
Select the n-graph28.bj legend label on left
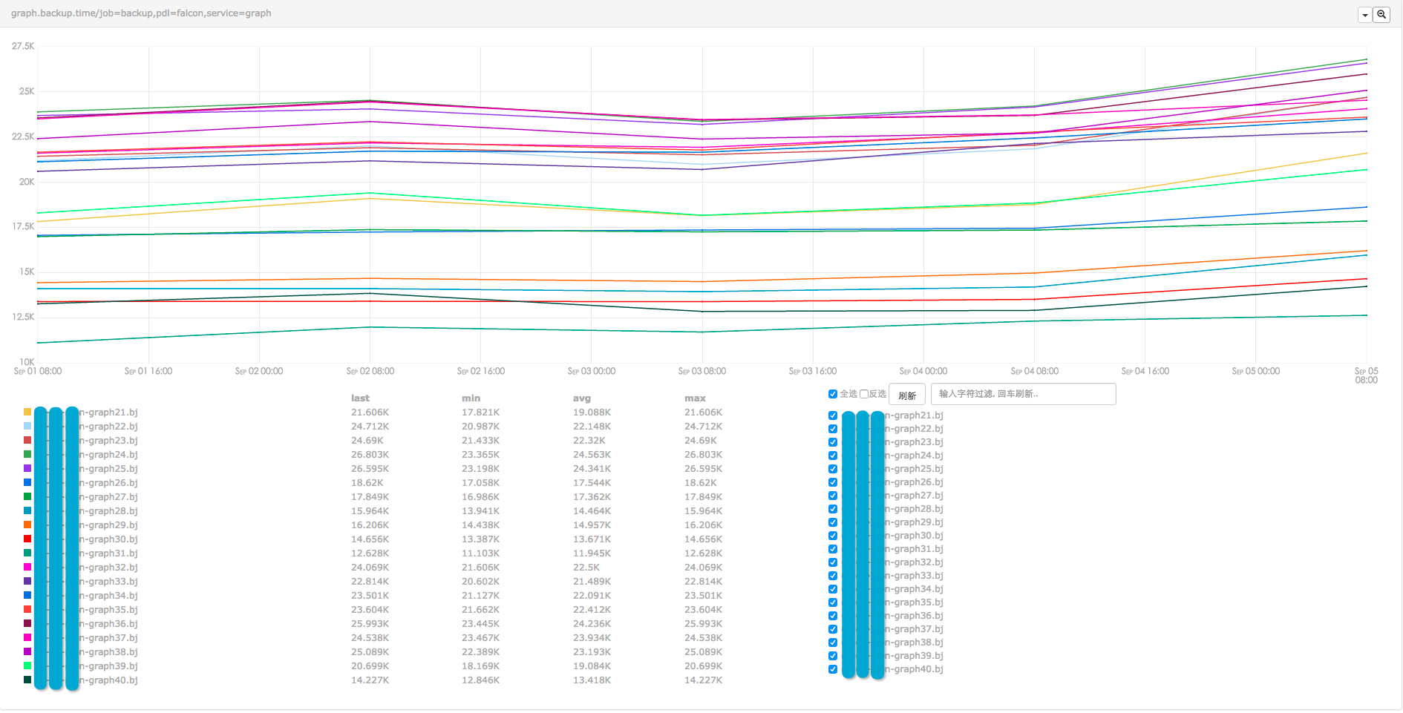point(108,511)
